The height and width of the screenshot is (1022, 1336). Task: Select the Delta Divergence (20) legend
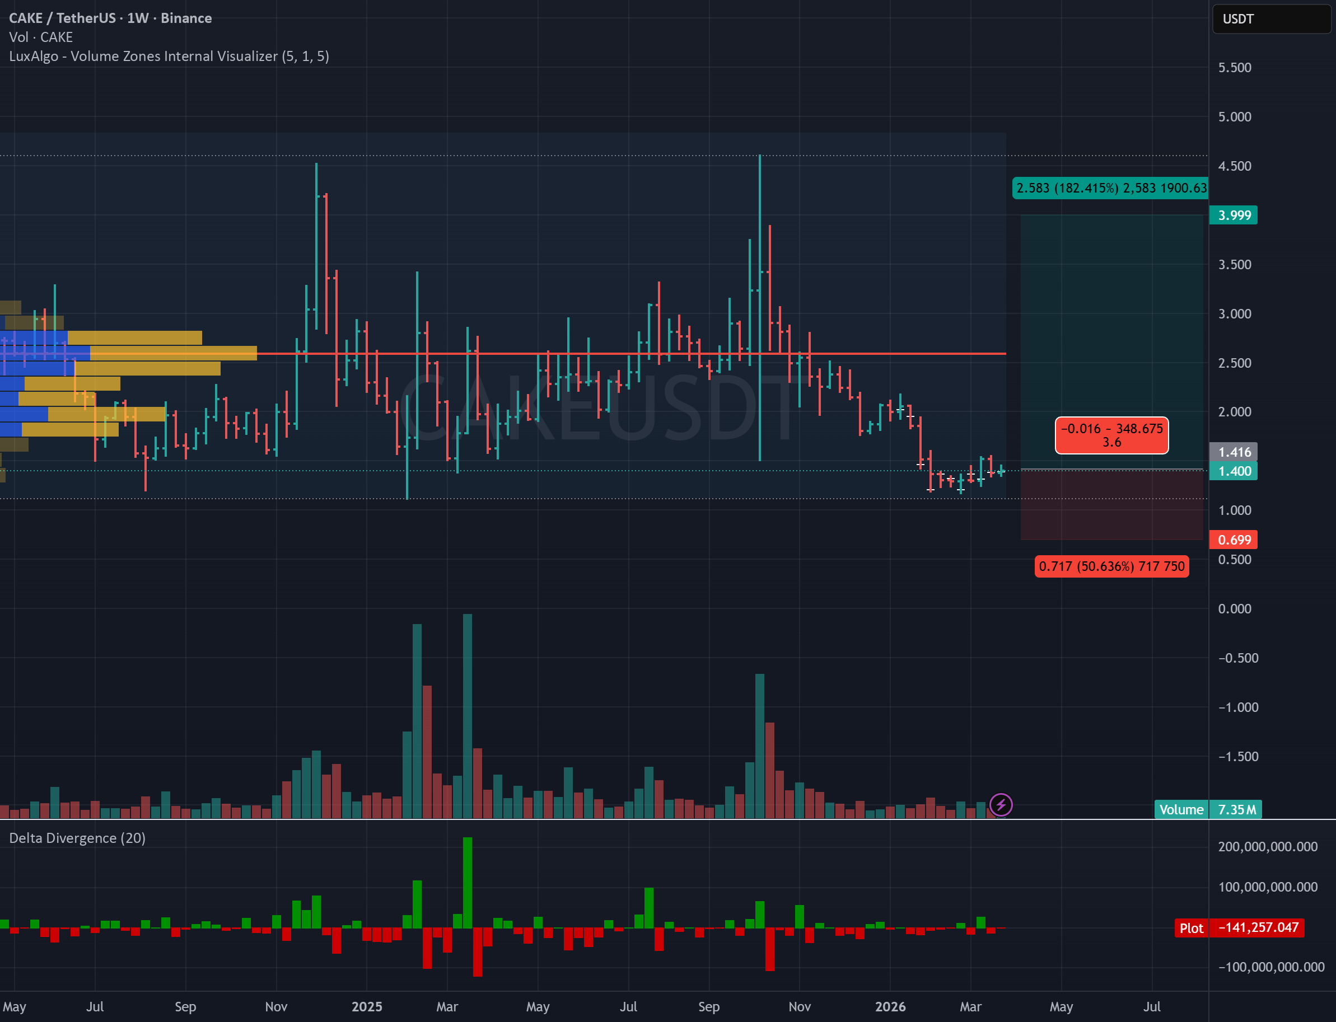[x=77, y=838]
